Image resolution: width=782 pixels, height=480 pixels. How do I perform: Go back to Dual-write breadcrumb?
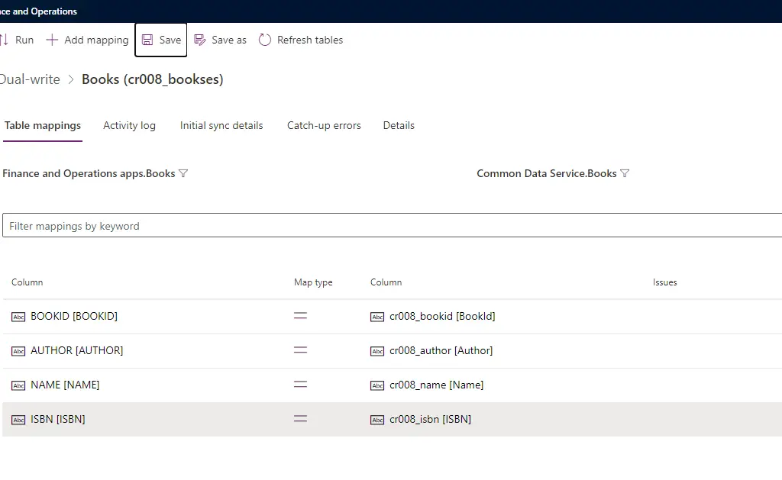pos(30,79)
